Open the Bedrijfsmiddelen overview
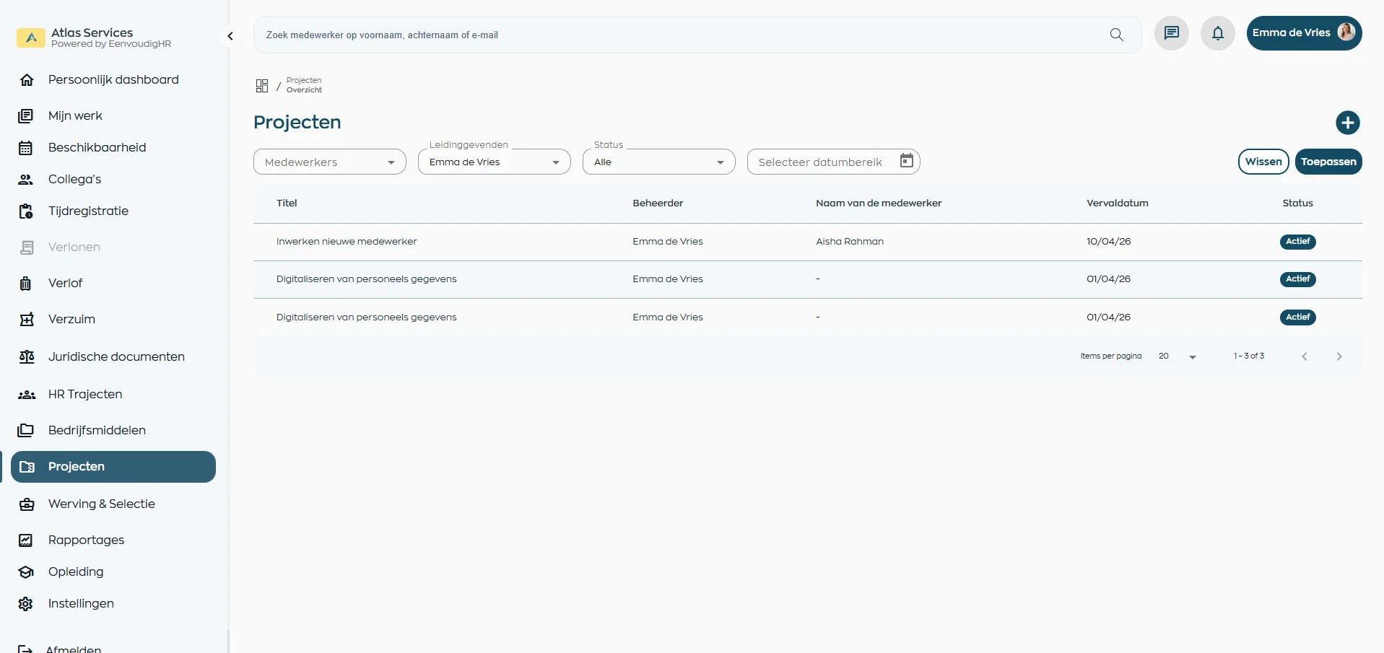 pyautogui.click(x=97, y=430)
